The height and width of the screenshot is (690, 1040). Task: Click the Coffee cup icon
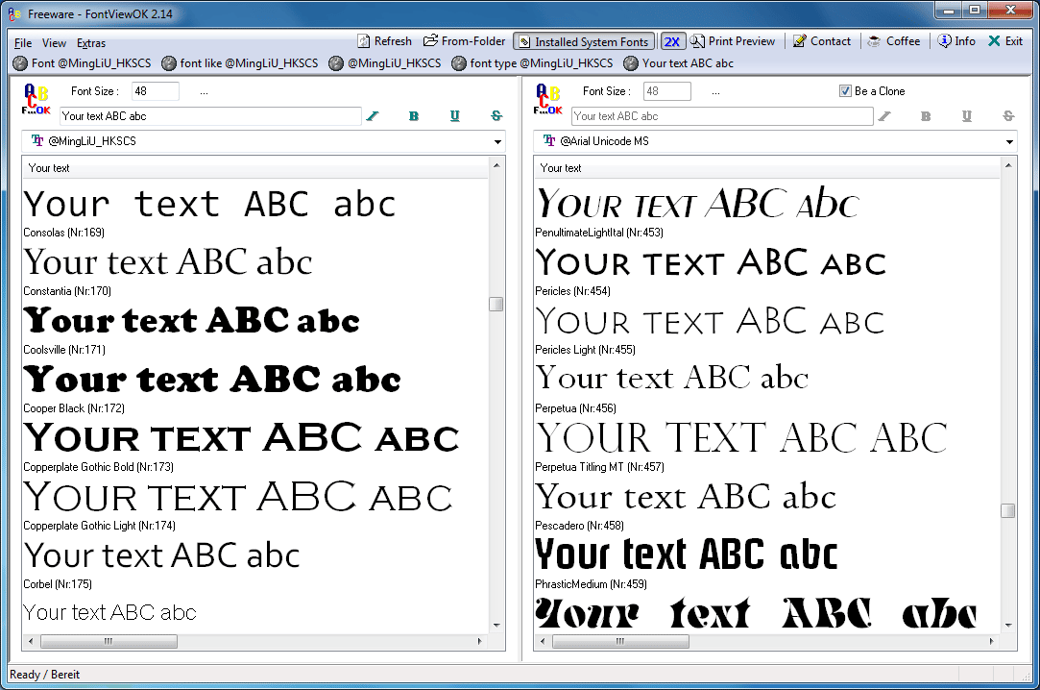[875, 41]
